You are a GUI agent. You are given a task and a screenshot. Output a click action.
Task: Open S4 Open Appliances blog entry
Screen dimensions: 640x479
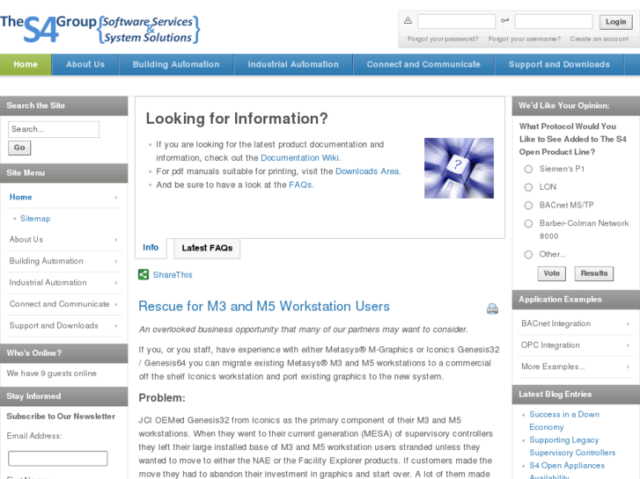point(567,470)
